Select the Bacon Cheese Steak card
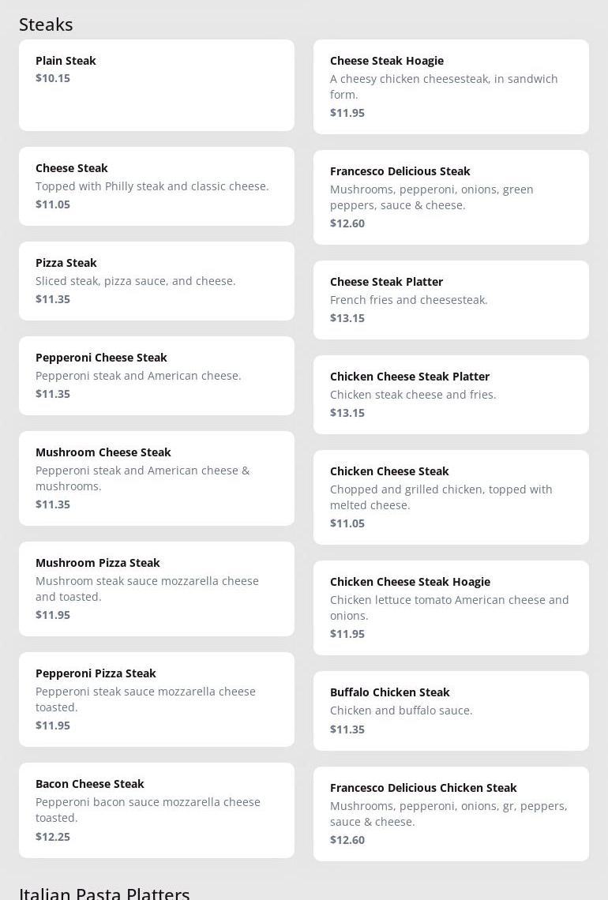The image size is (608, 900). (156, 810)
